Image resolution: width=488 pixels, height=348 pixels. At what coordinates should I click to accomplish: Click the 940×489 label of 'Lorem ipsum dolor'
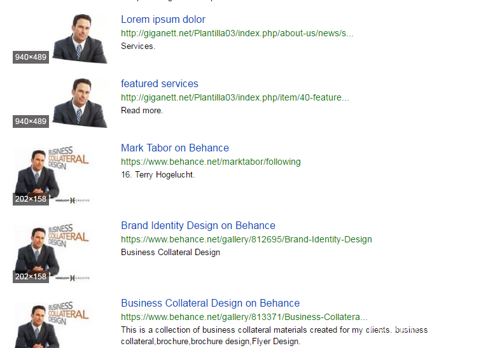(x=31, y=57)
